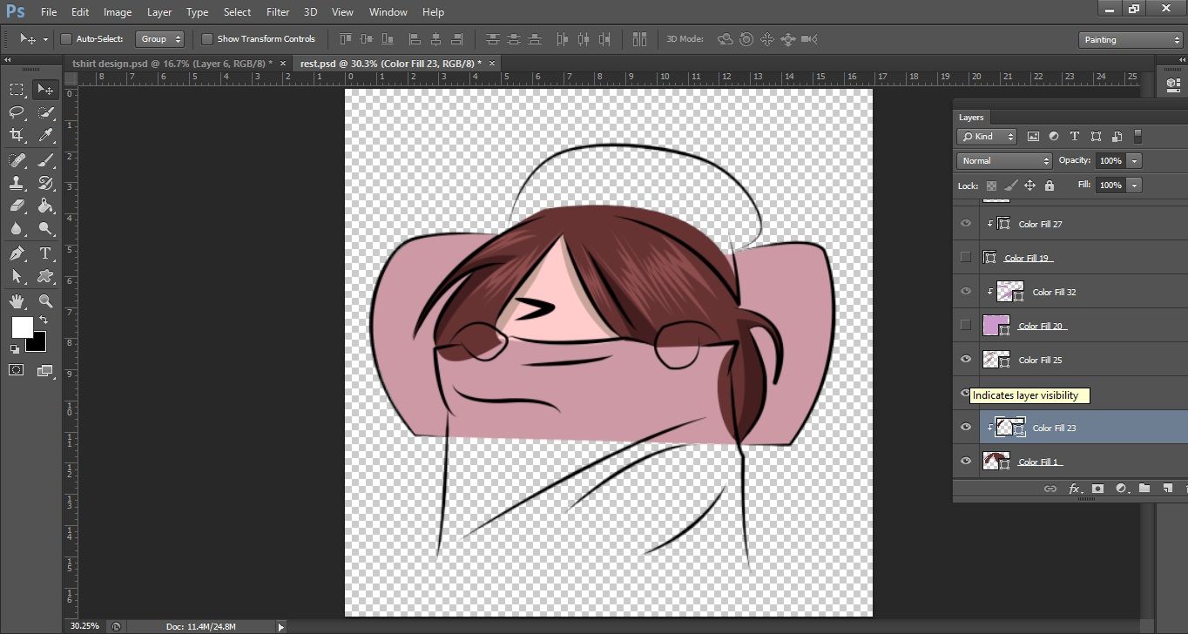Hide the Color Fill 27 layer

coord(965,224)
